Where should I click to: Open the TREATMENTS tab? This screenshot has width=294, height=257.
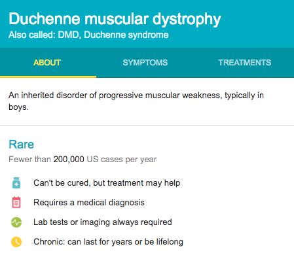pos(245,63)
